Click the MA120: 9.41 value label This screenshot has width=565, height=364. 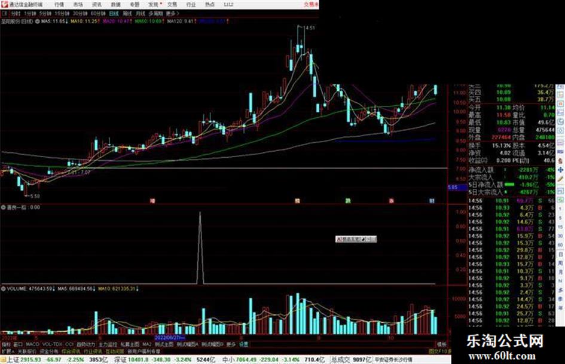click(x=182, y=22)
